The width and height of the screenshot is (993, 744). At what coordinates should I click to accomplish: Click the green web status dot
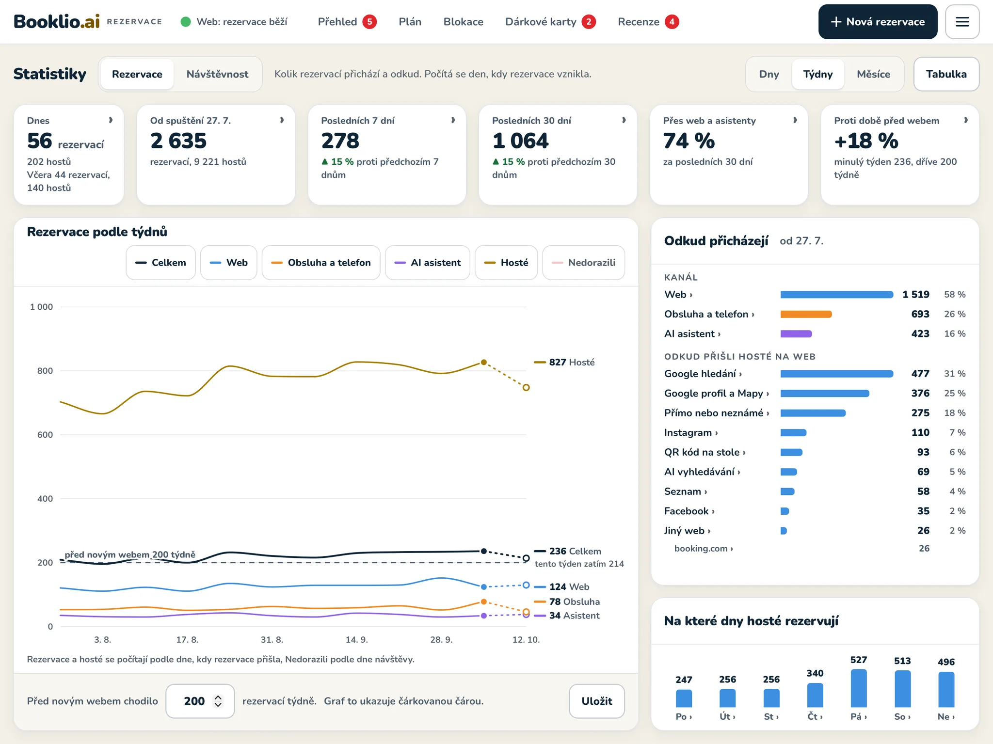point(186,22)
